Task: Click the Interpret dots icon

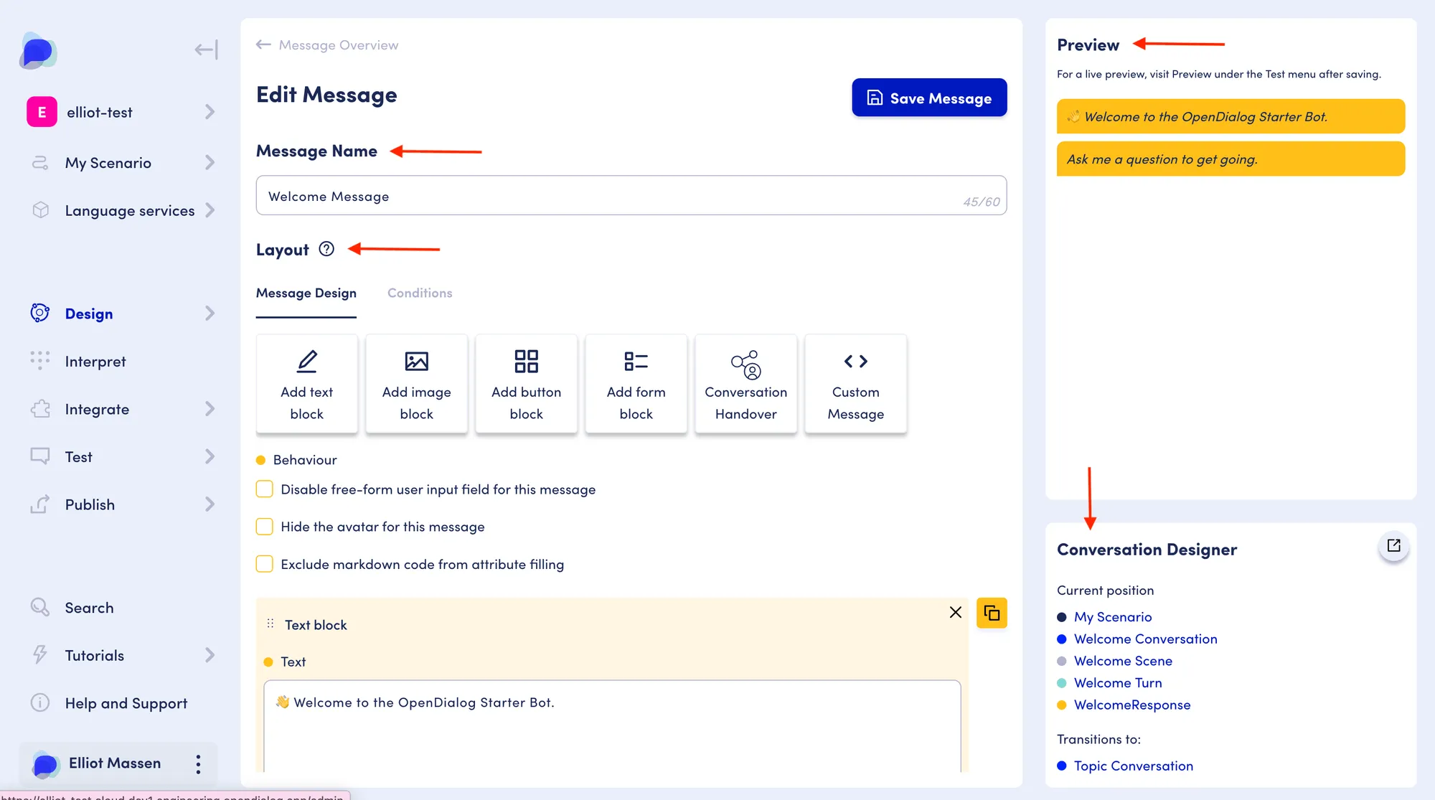Action: coord(40,361)
